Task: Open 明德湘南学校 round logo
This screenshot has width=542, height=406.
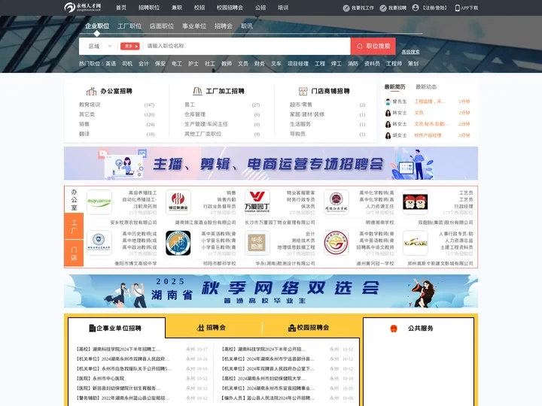Action: click(336, 202)
